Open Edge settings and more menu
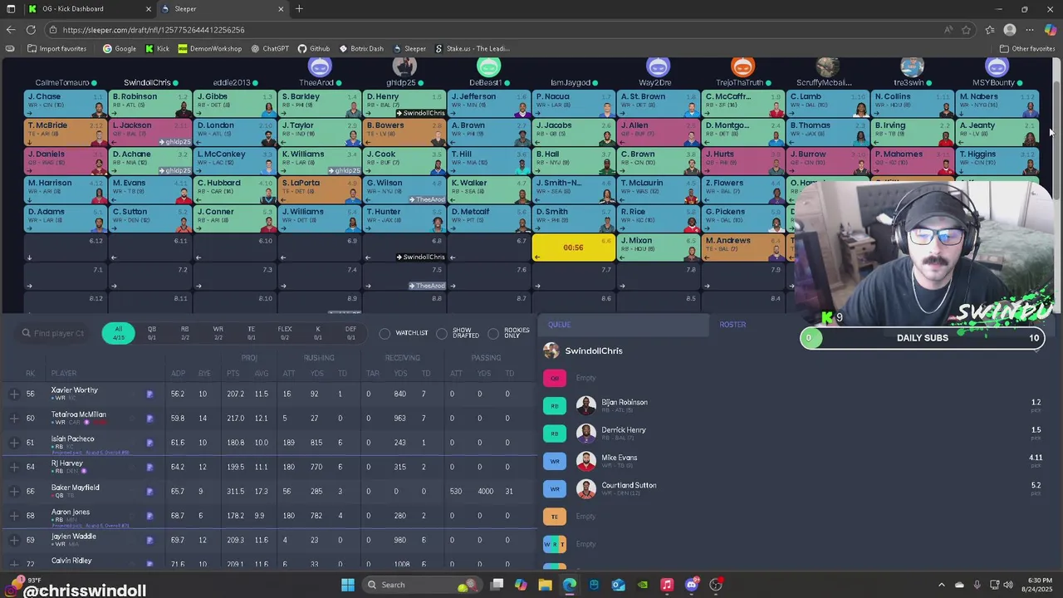1063x598 pixels. point(1030,30)
